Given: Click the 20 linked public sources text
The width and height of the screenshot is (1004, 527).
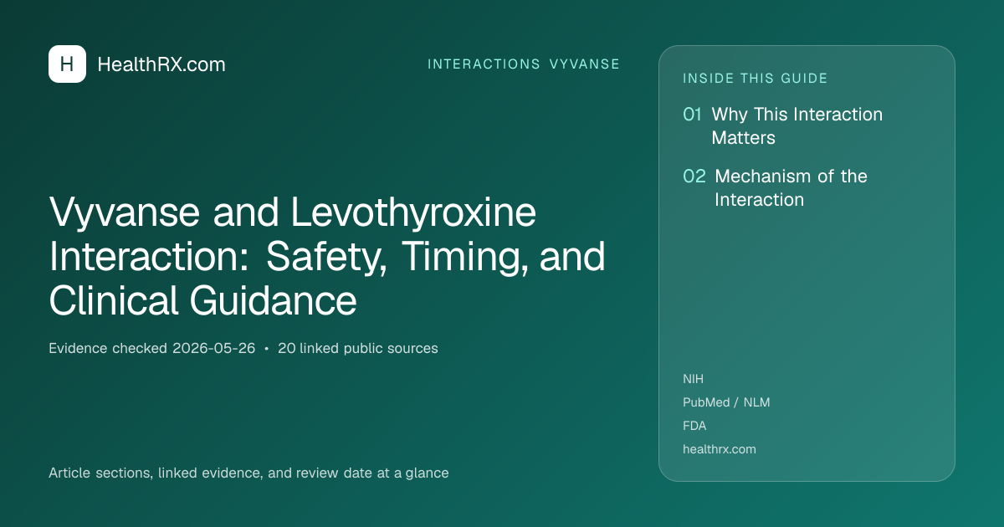Looking at the screenshot, I should [358, 348].
